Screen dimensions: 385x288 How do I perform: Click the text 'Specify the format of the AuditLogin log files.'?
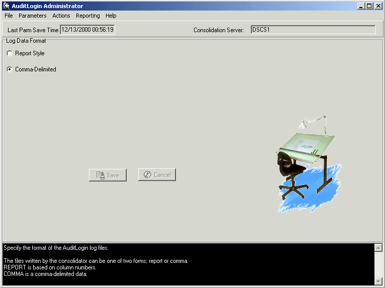(56, 248)
